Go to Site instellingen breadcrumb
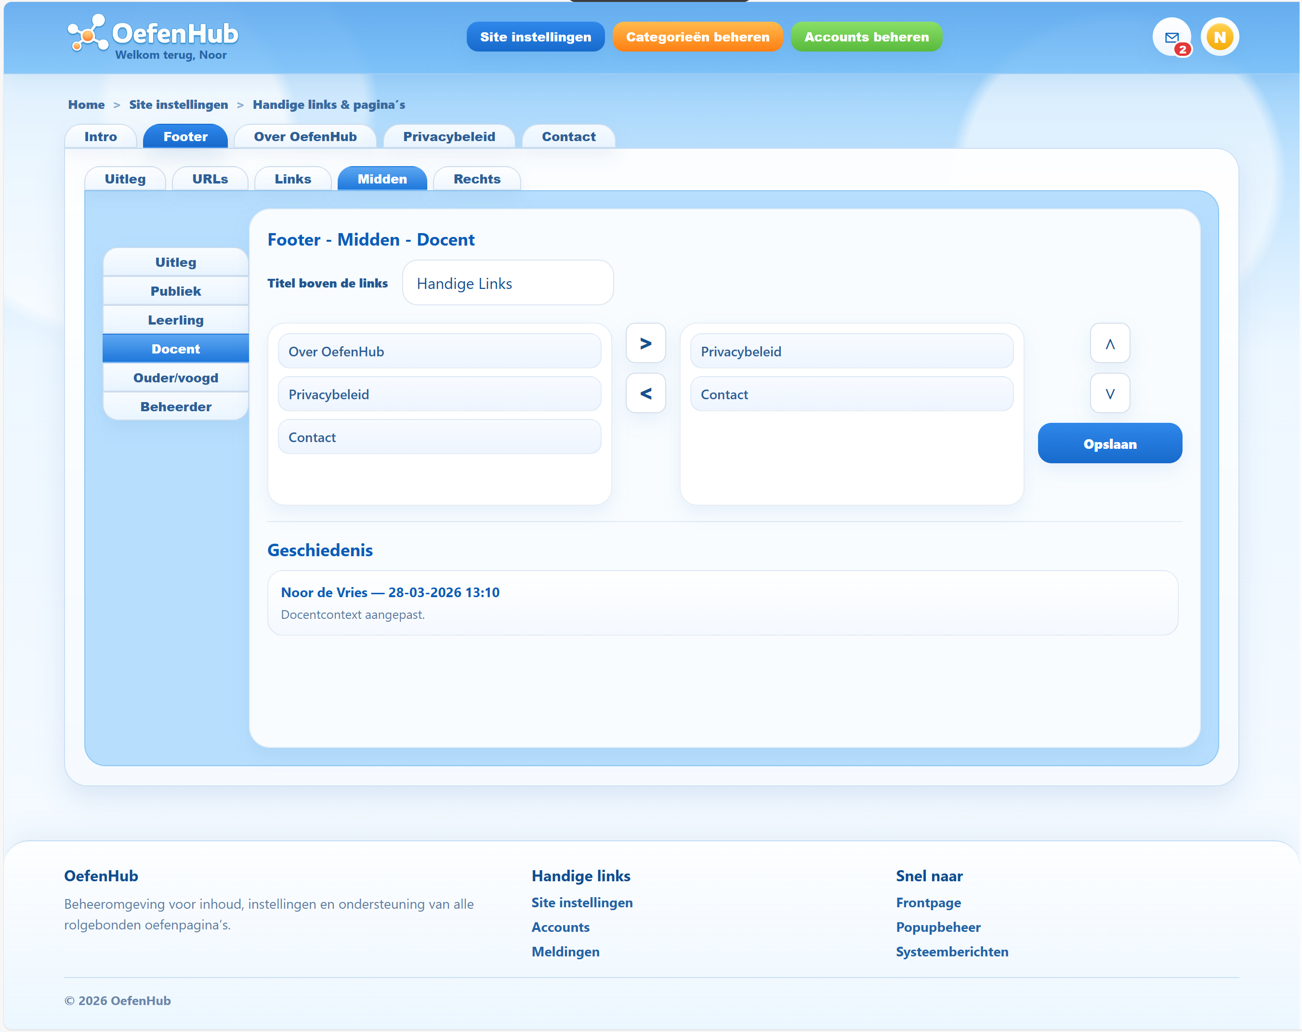1302x1032 pixels. (178, 105)
